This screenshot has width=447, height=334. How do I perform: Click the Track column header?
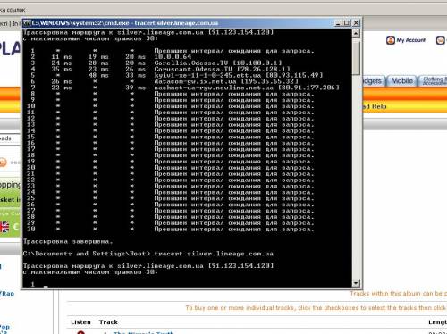coord(108,322)
